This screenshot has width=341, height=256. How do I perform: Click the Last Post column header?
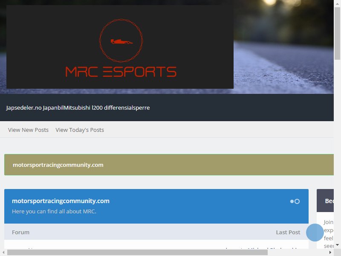point(288,232)
